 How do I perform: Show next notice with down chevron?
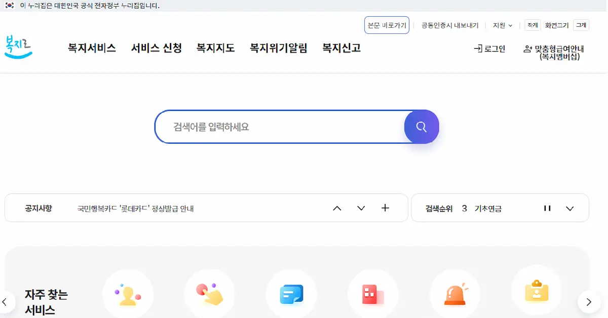pos(361,208)
